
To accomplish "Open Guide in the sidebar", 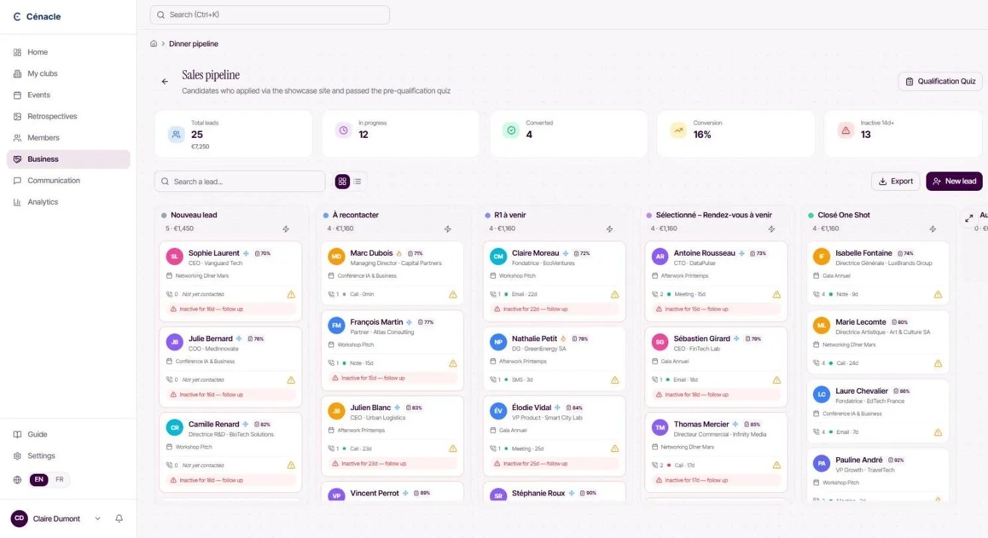I will [68, 435].
